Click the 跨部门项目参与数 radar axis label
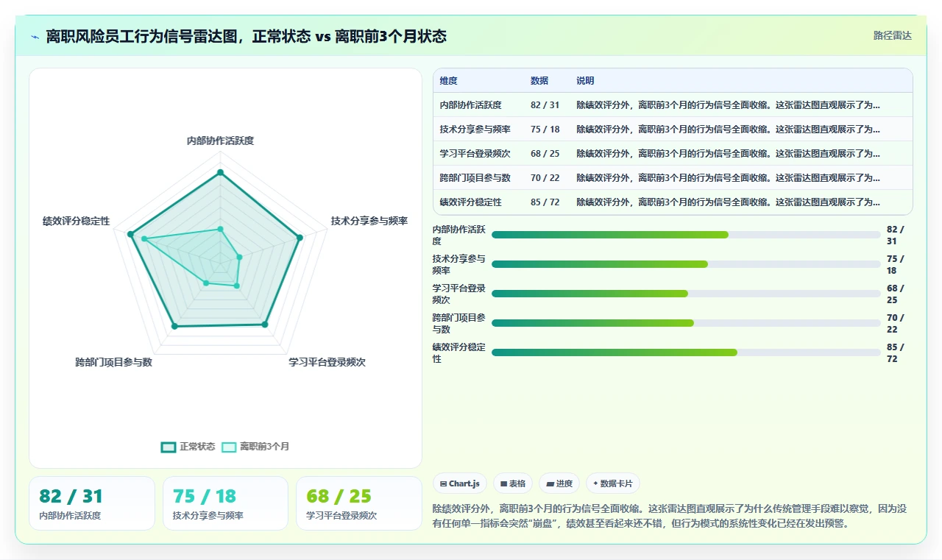942x560 pixels. click(x=113, y=362)
